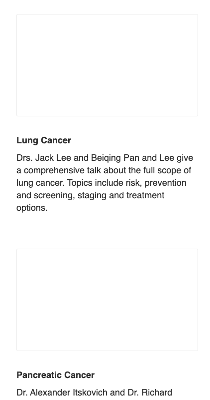The image size is (210, 400).
Task: Open the Pancreatic Cancer video thumbnail
Action: (107, 300)
